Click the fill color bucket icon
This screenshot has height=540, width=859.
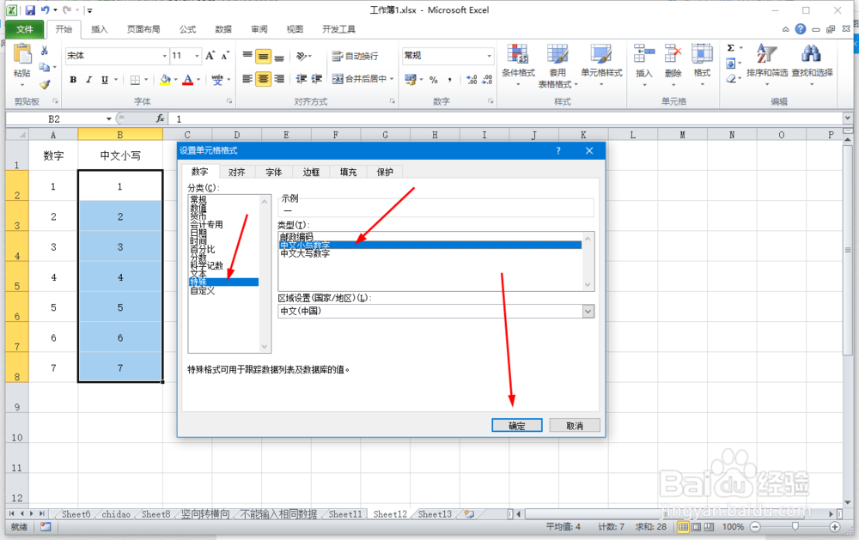point(165,80)
